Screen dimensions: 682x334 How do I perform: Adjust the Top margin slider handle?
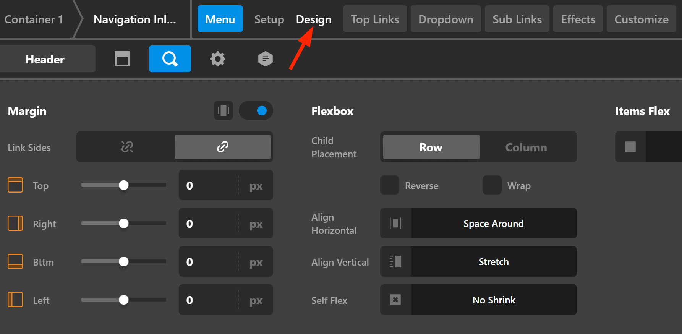[124, 185]
